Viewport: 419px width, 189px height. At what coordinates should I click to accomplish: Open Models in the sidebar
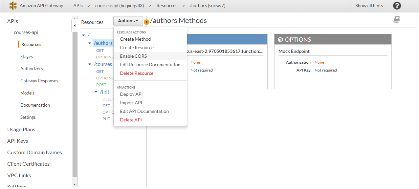pyautogui.click(x=27, y=93)
